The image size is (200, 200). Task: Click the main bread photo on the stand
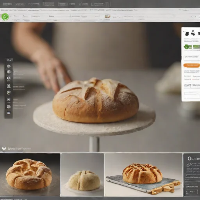pos(96,100)
